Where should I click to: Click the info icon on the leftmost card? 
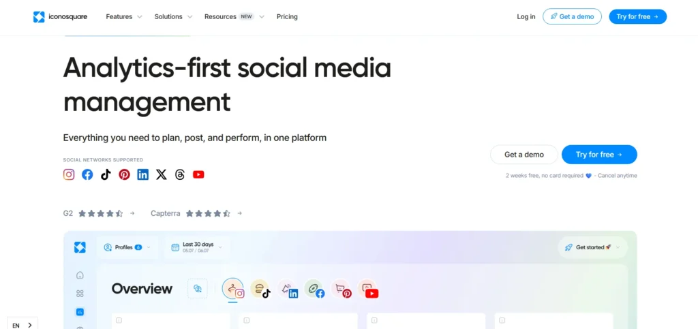119,320
